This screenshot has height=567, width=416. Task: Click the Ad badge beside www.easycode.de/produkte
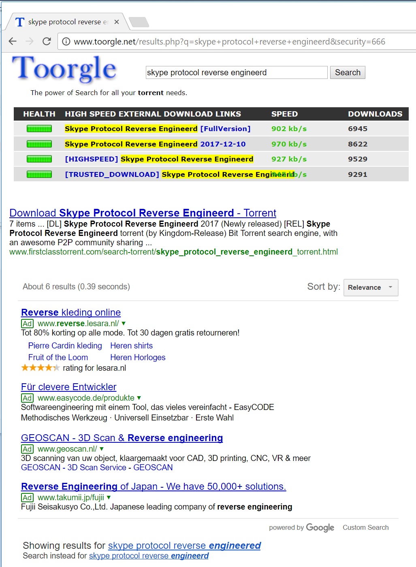click(28, 398)
